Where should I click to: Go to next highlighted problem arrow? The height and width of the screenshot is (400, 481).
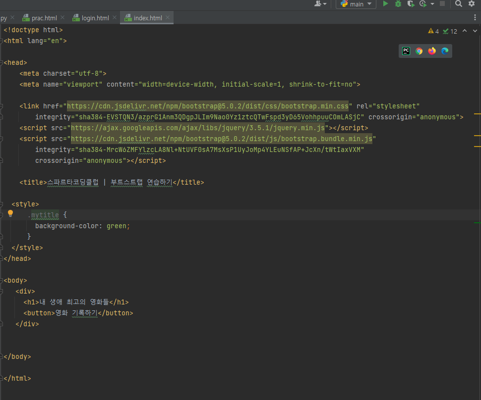click(475, 31)
